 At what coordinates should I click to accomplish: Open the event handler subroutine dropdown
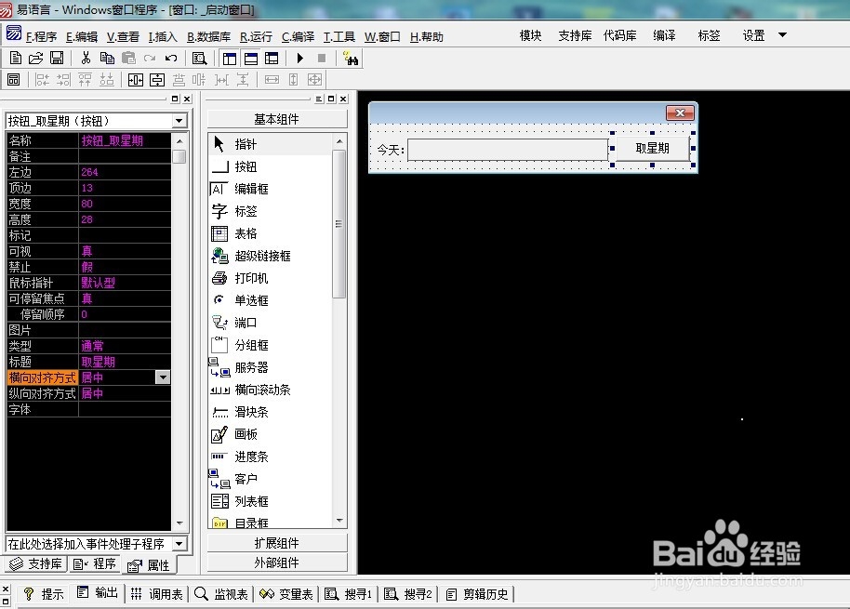(179, 543)
